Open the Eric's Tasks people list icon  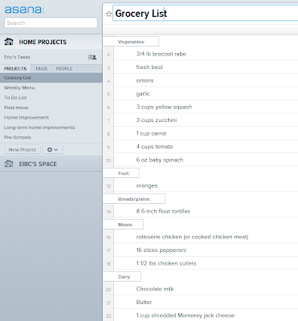(92, 57)
